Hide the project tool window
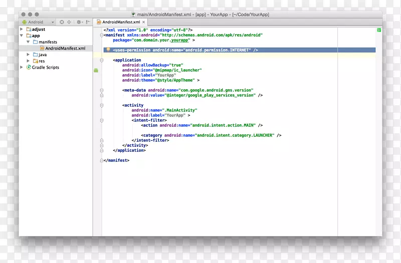 tap(88, 22)
